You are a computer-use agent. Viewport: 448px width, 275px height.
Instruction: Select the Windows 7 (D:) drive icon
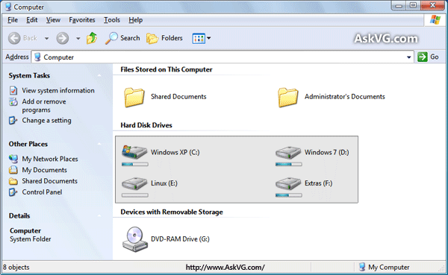point(288,152)
